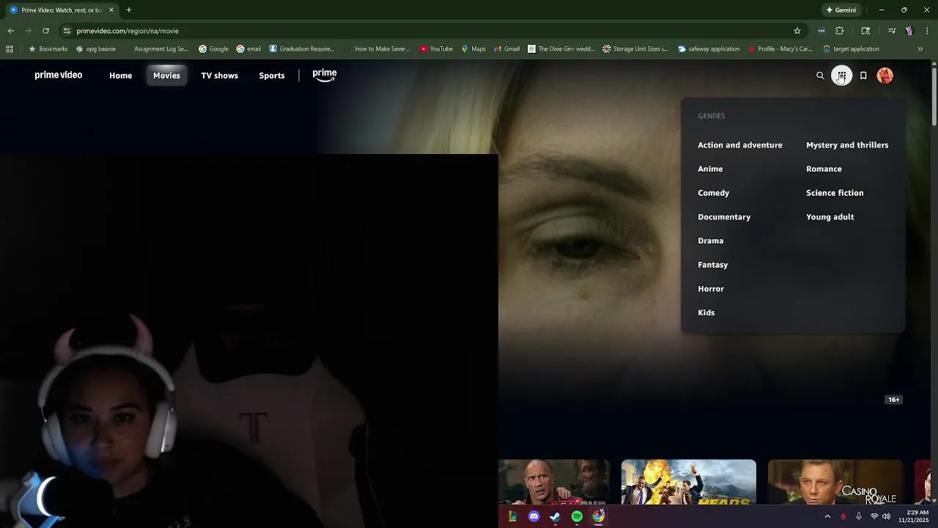Viewport: 938px width, 528px height.
Task: Open Spotify from the taskbar
Action: [x=577, y=516]
